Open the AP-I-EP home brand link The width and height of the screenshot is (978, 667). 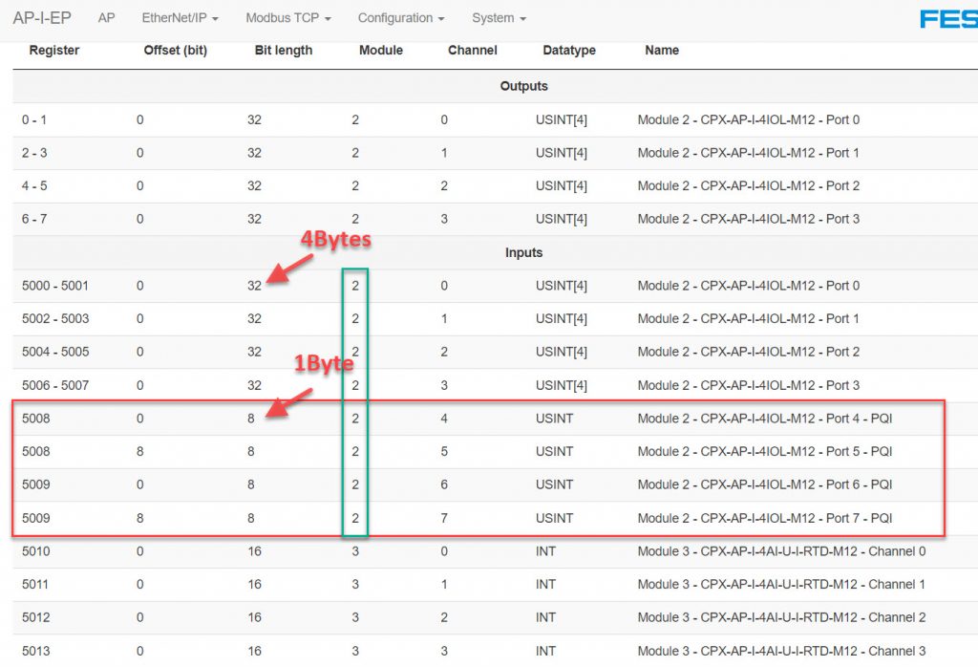[42, 18]
